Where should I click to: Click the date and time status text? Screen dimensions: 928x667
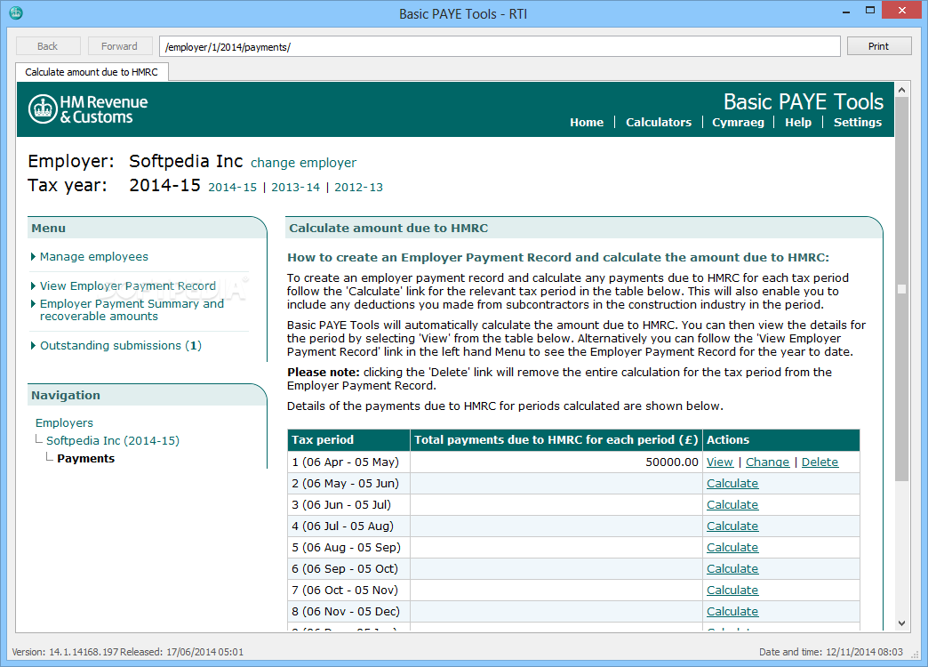pyautogui.click(x=831, y=652)
